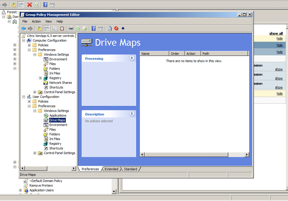Viewport: 288px width, 201px height.
Task: Select the Print icon in the toolbar
Action: coord(71,28)
